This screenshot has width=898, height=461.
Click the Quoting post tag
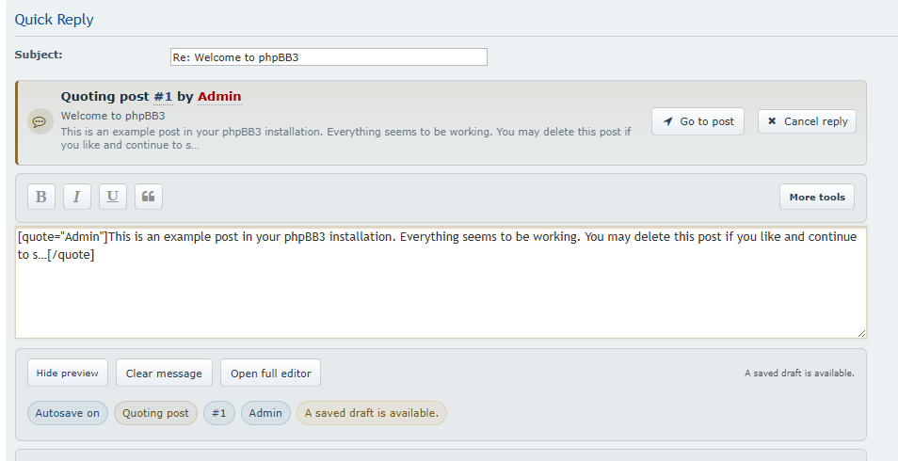tap(155, 413)
